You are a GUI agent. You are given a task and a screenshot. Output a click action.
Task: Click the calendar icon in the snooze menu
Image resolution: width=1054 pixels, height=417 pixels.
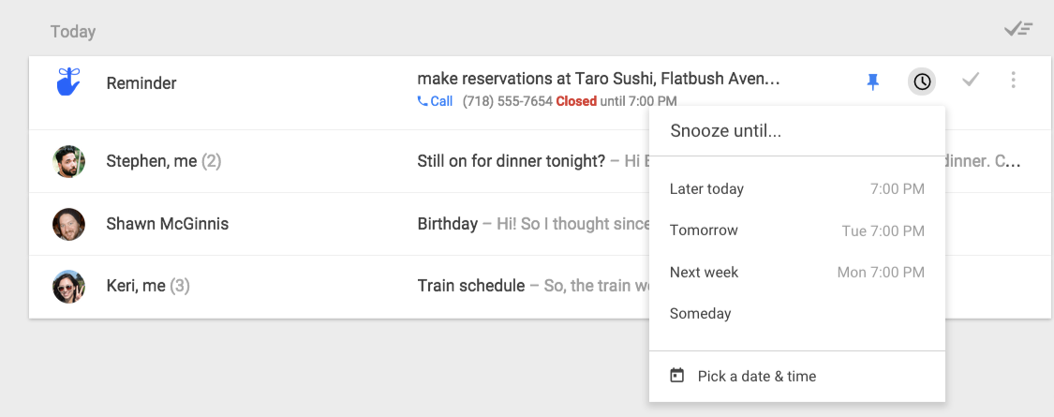point(677,376)
